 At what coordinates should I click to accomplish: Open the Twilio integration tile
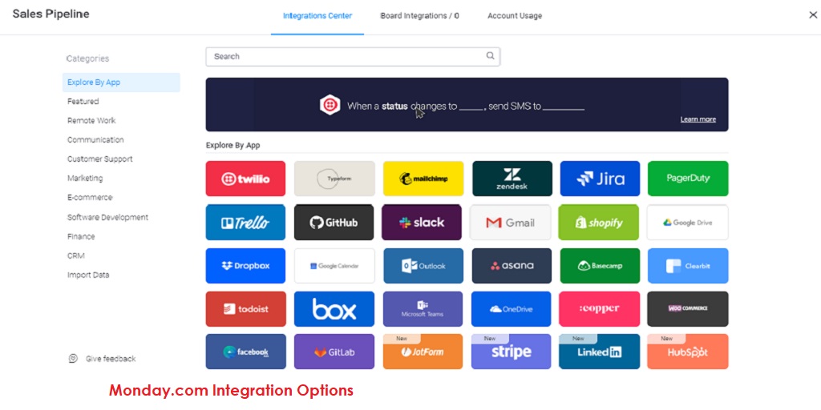point(245,179)
